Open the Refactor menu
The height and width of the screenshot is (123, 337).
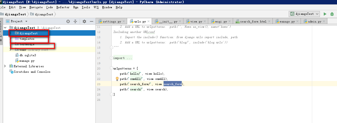[x=63, y=7]
